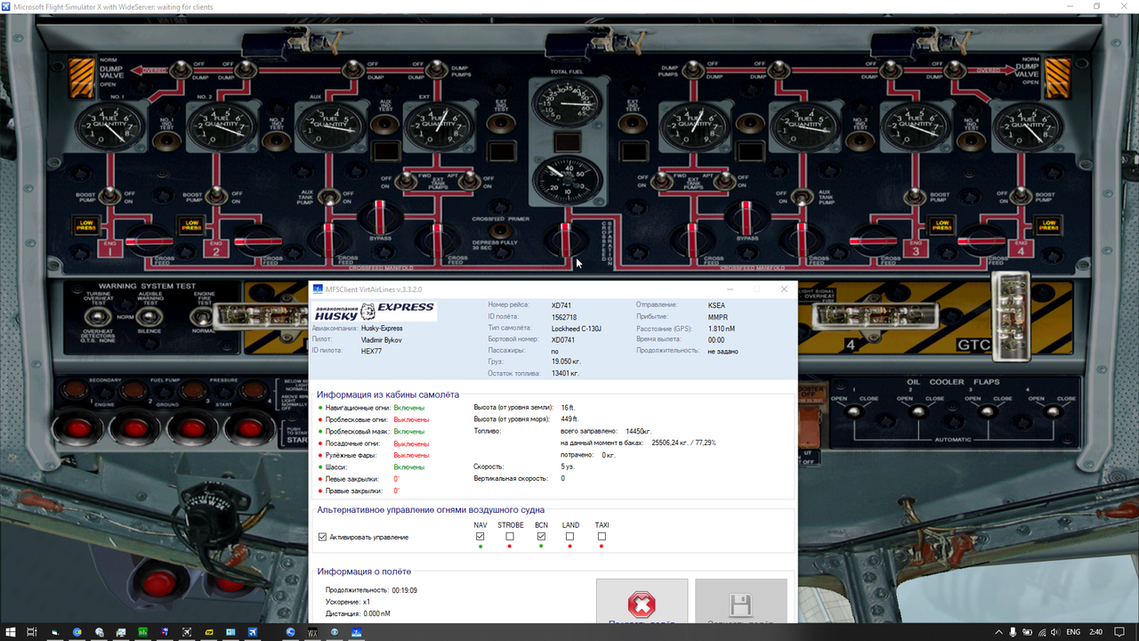Select aircraft type Lockheed C-130J text
Image resolution: width=1139 pixels, height=641 pixels.
[577, 329]
